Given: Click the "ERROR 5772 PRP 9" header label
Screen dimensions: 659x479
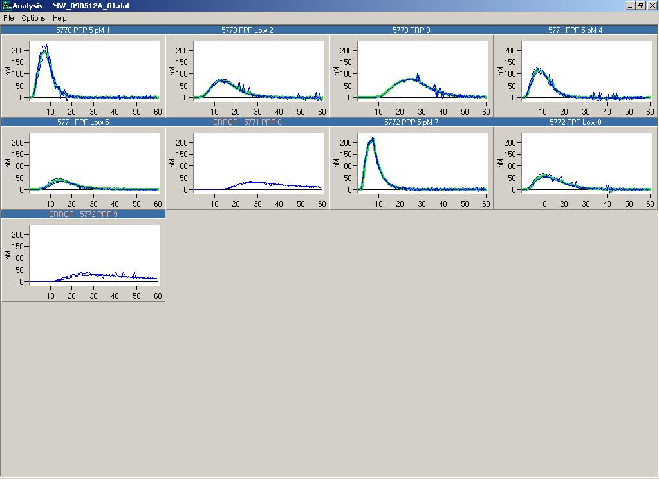Looking at the screenshot, I should pyautogui.click(x=83, y=214).
